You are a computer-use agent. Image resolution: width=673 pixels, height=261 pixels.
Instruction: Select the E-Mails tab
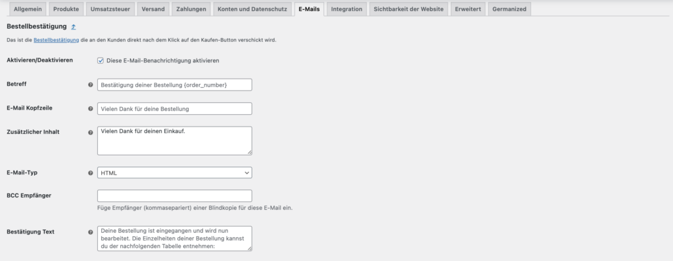click(309, 9)
